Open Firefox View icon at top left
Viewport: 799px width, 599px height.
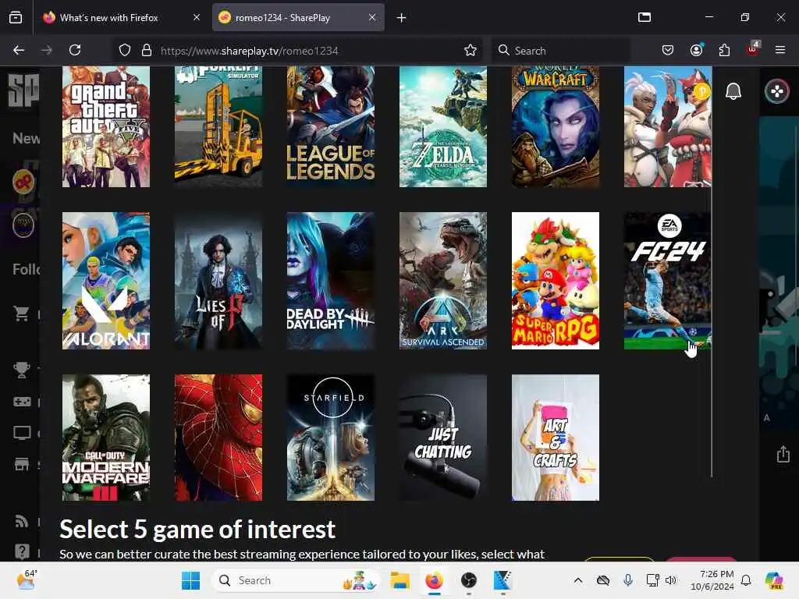[x=16, y=17]
